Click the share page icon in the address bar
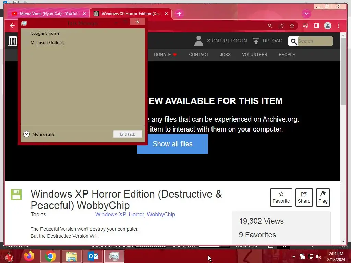The height and width of the screenshot is (263, 351). (281, 26)
